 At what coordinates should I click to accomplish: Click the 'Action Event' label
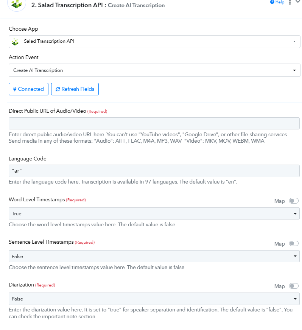(23, 57)
